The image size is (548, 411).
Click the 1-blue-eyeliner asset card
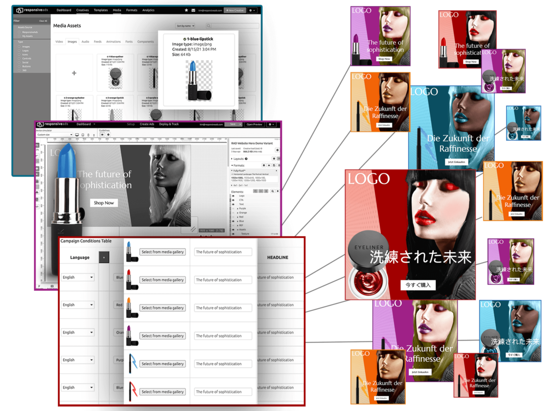tap(115, 73)
